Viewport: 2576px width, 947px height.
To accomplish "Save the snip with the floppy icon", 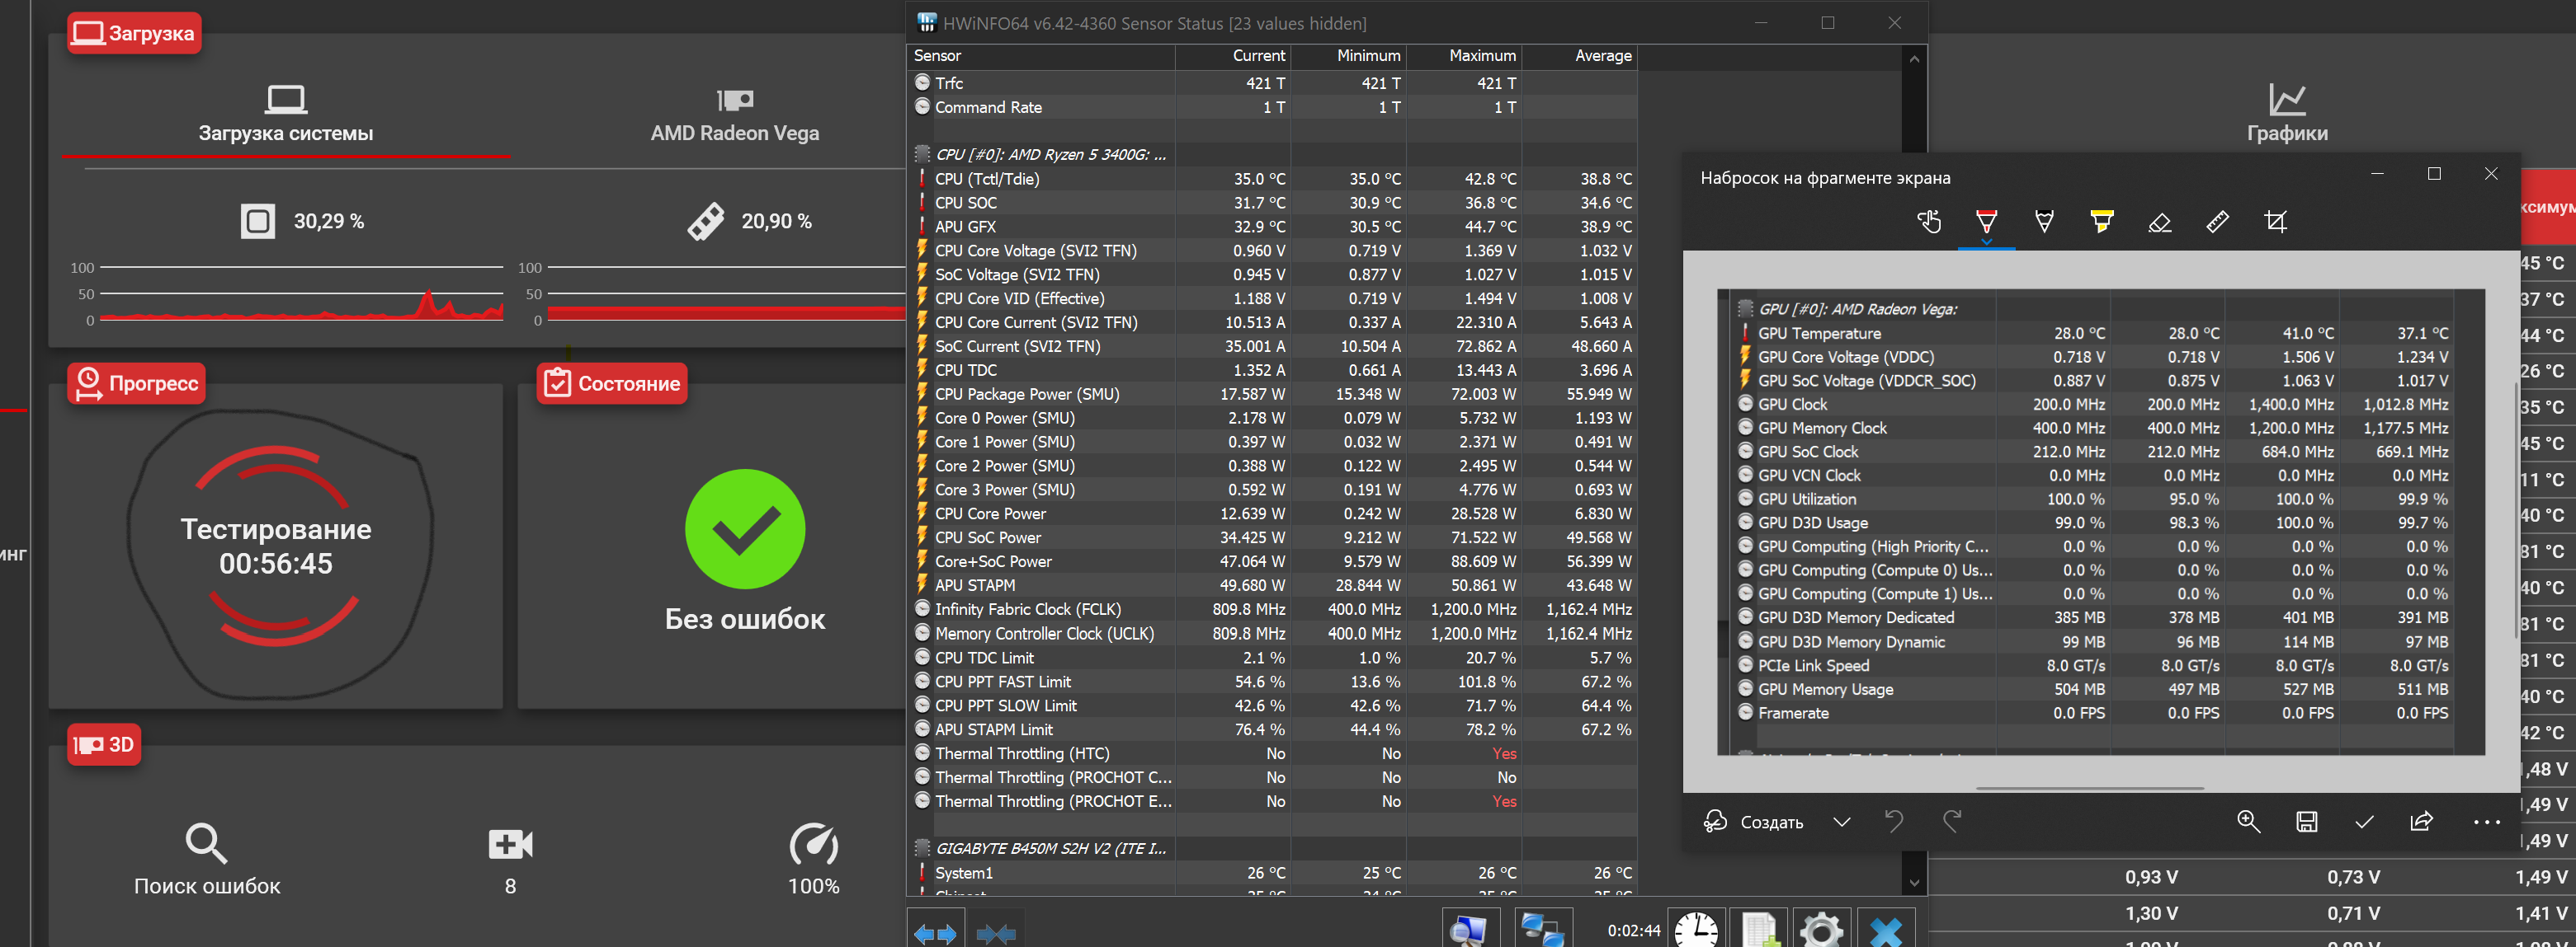I will point(2306,821).
